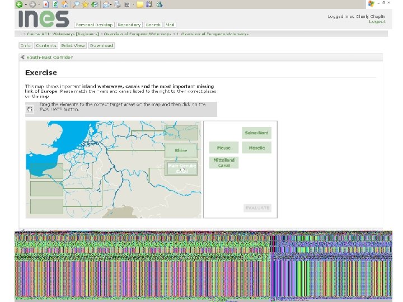The height and width of the screenshot is (302, 403).
Task: Click the reset circular arrow icon in instructions
Action: [30, 110]
